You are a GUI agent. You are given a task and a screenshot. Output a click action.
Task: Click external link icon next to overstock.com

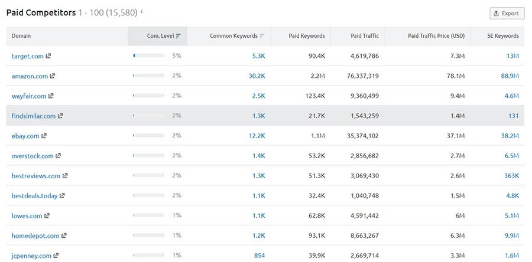[x=58, y=156]
